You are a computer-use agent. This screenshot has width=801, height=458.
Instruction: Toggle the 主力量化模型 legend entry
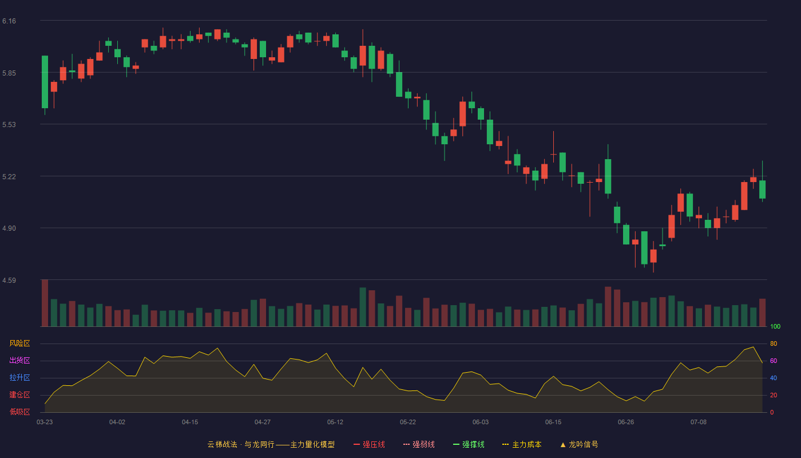[x=271, y=444]
